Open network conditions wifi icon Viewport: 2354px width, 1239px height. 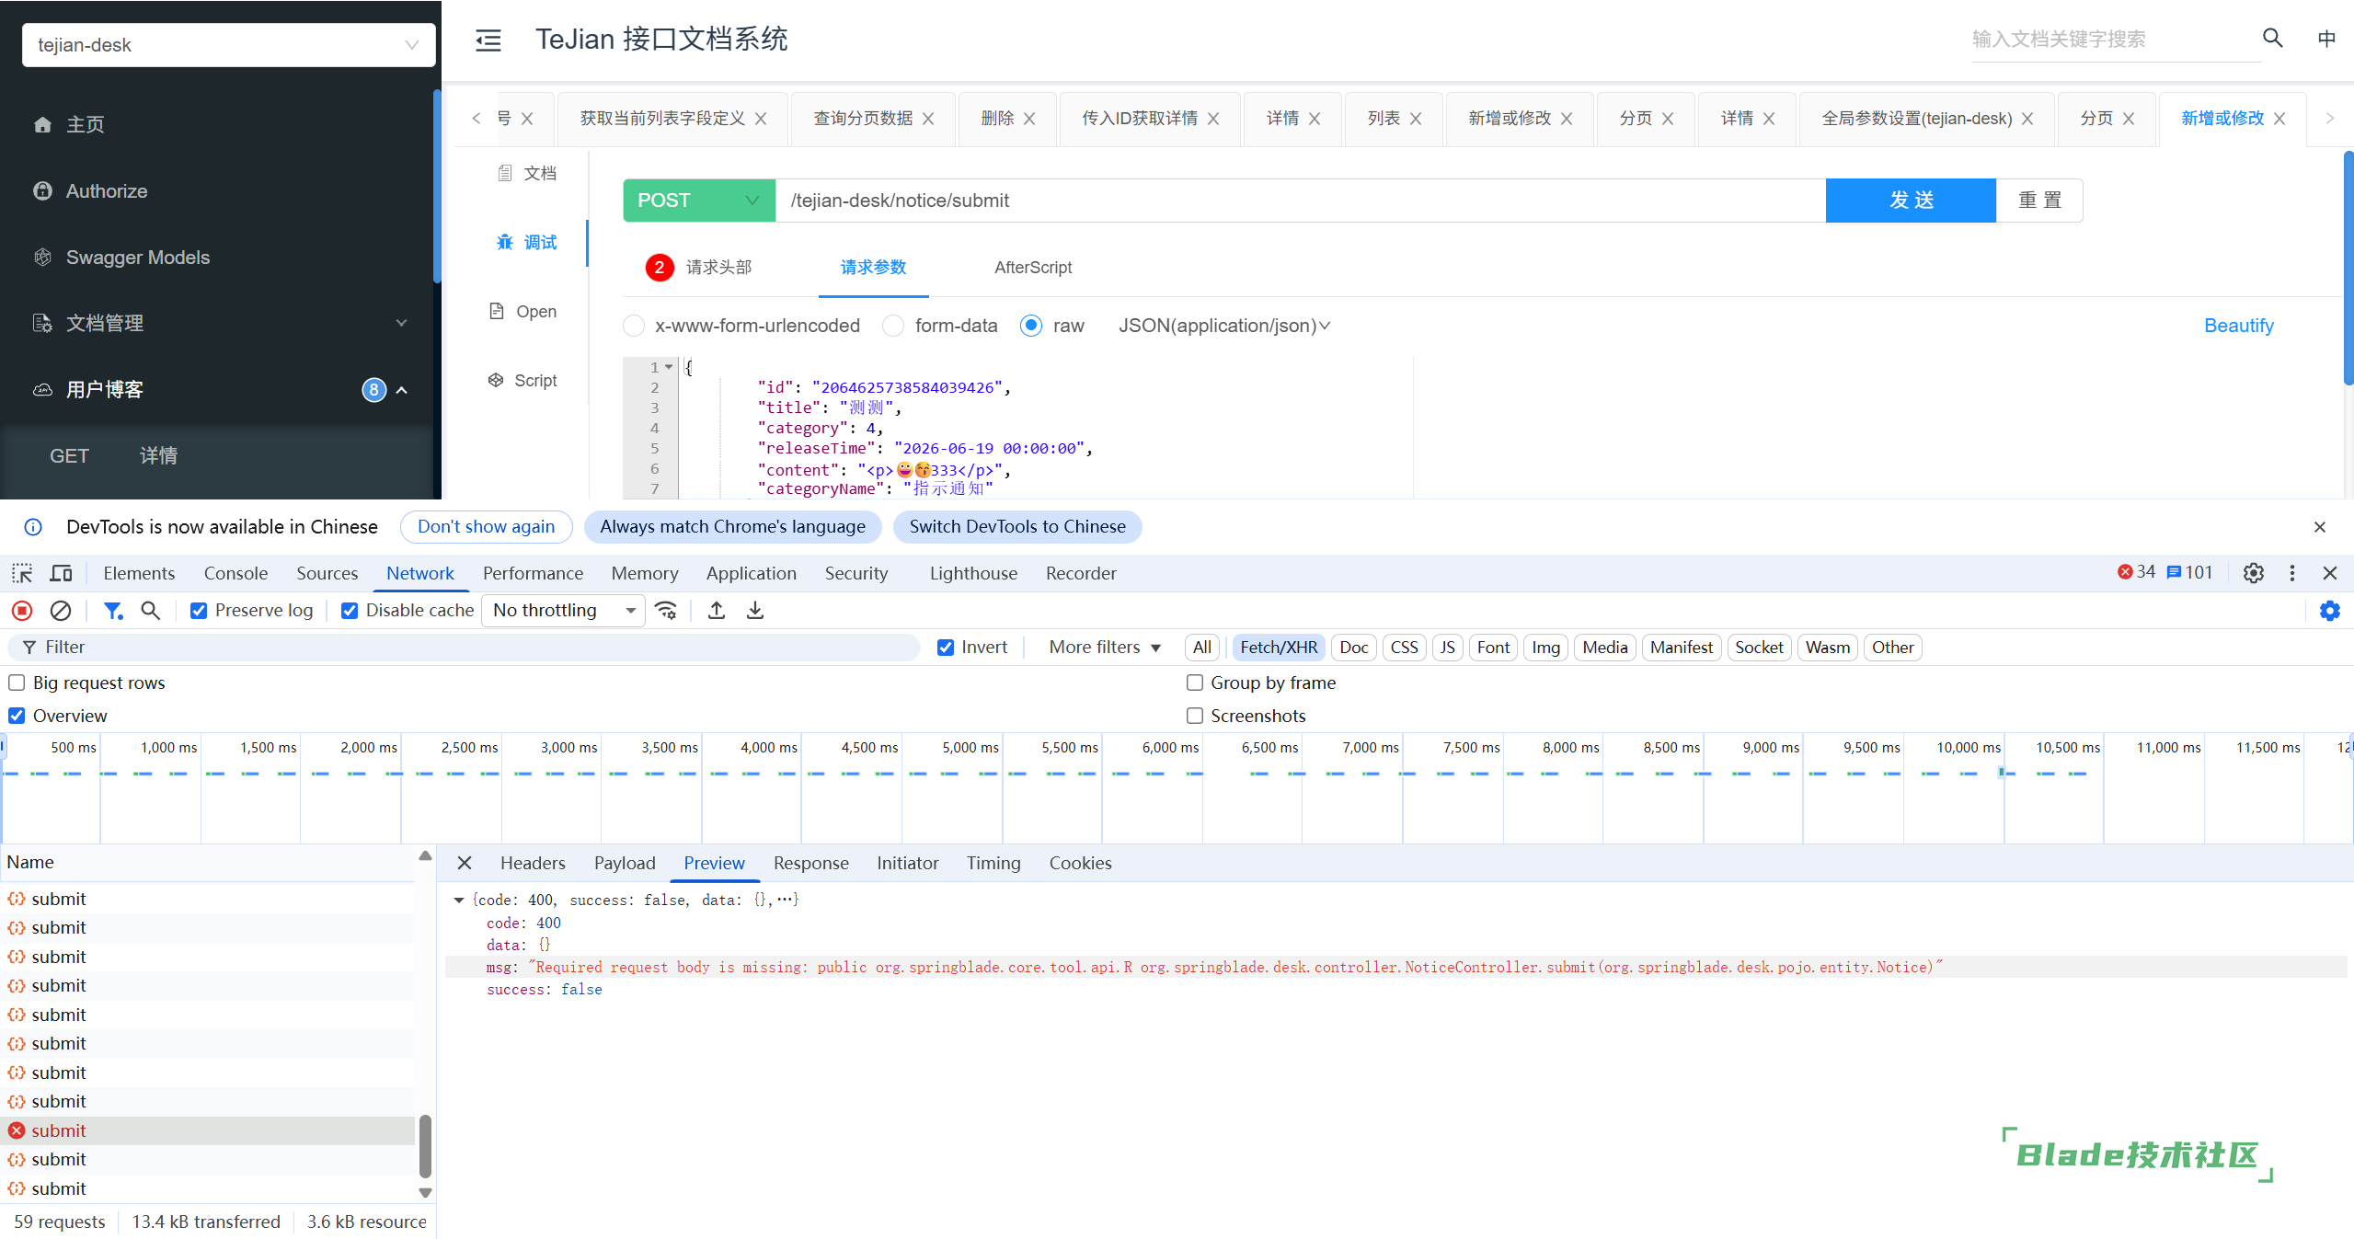point(666,610)
